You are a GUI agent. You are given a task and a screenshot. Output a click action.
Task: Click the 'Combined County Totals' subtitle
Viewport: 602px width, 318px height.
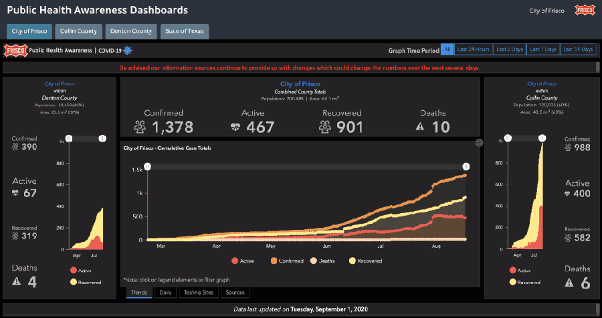point(300,92)
